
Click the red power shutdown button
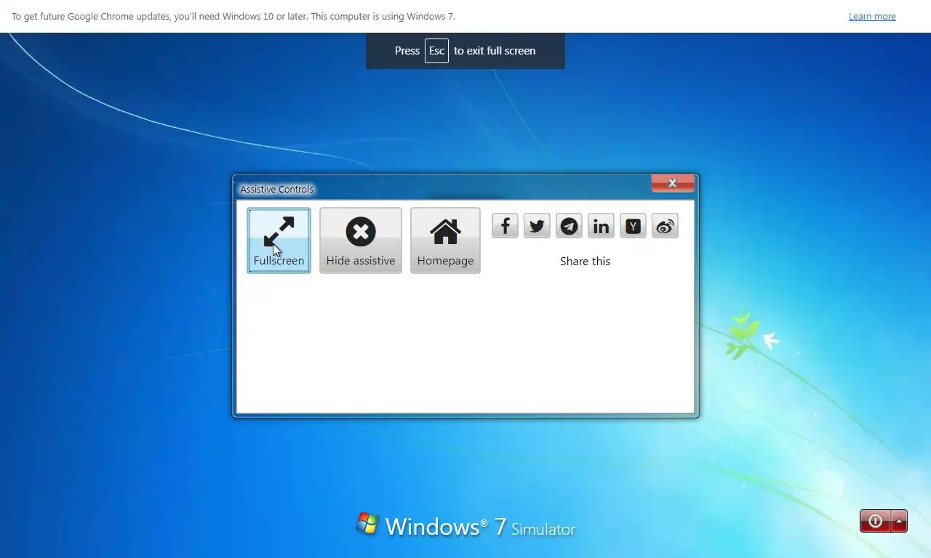click(x=876, y=521)
